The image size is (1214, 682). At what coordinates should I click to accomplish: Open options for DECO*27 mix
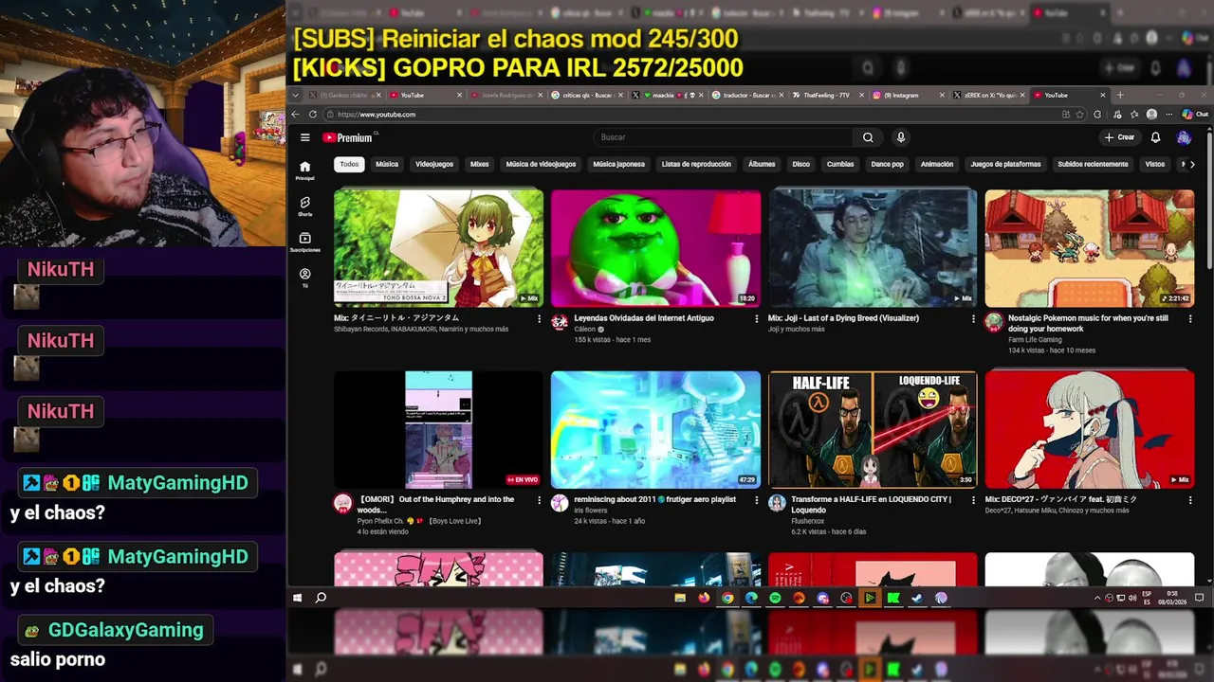(1190, 500)
